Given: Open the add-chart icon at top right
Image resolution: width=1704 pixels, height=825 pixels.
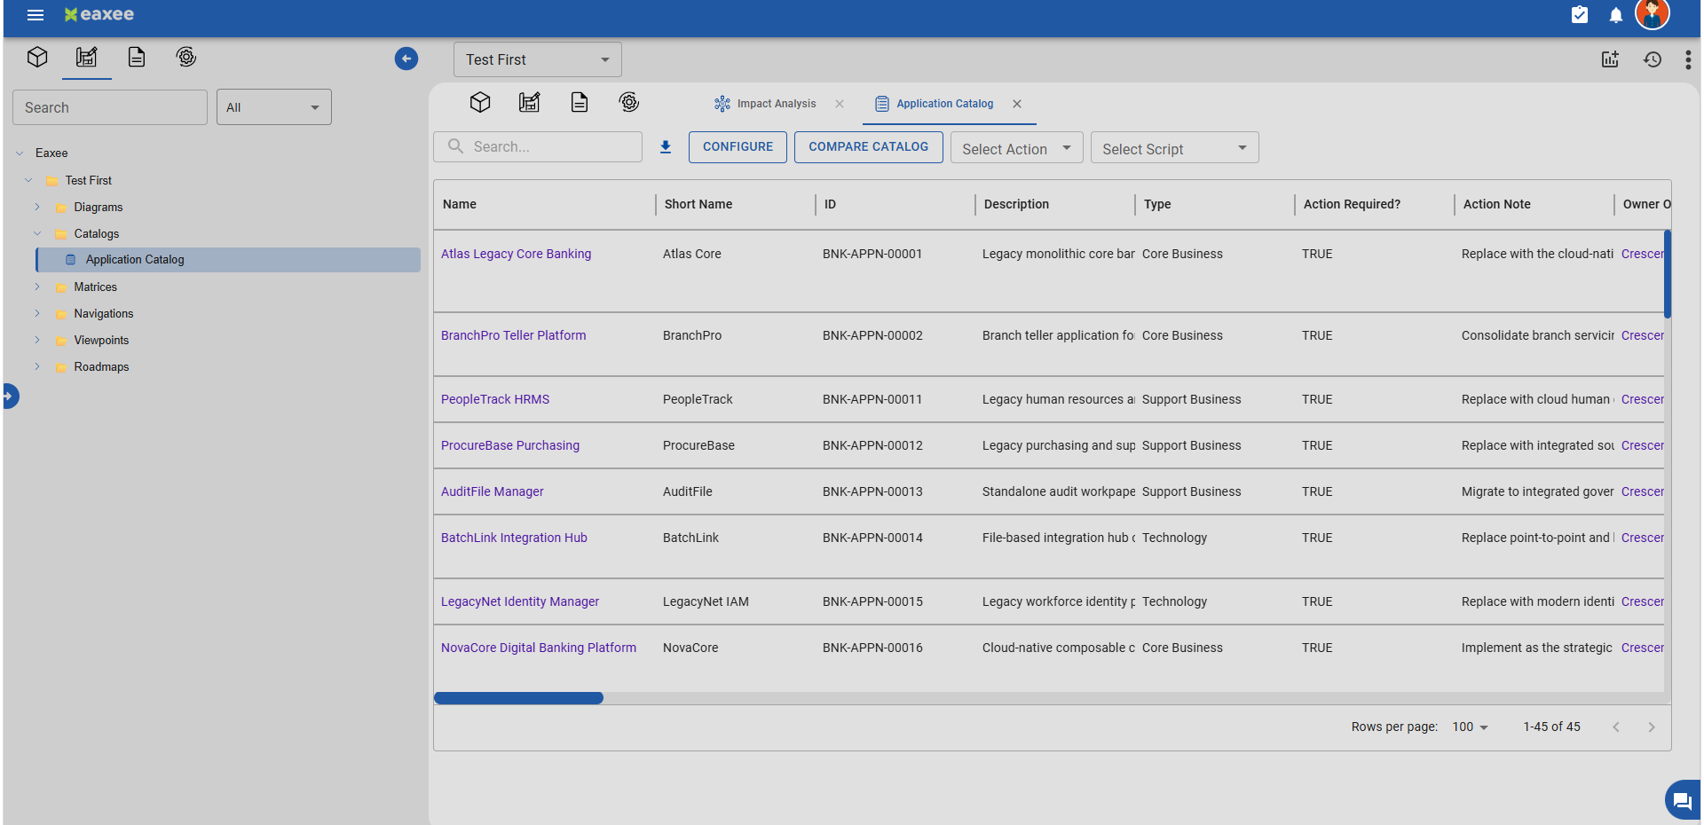Looking at the screenshot, I should pos(1610,59).
